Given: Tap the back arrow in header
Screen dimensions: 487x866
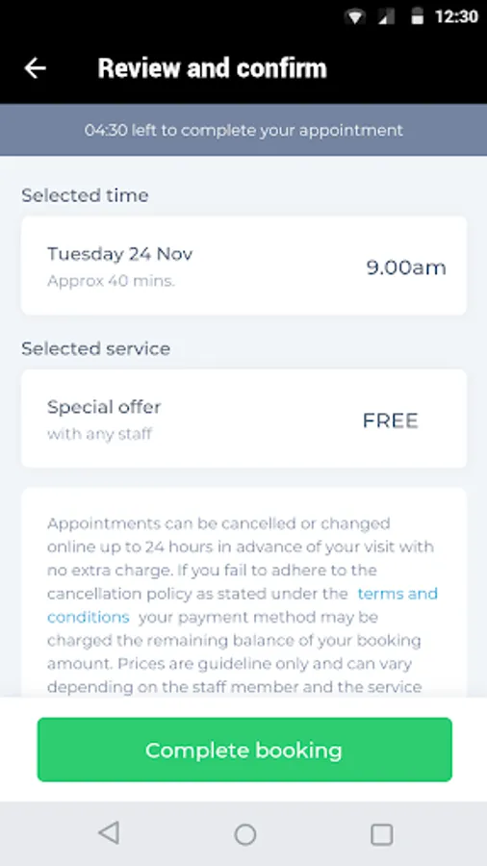Looking at the screenshot, I should (x=36, y=68).
